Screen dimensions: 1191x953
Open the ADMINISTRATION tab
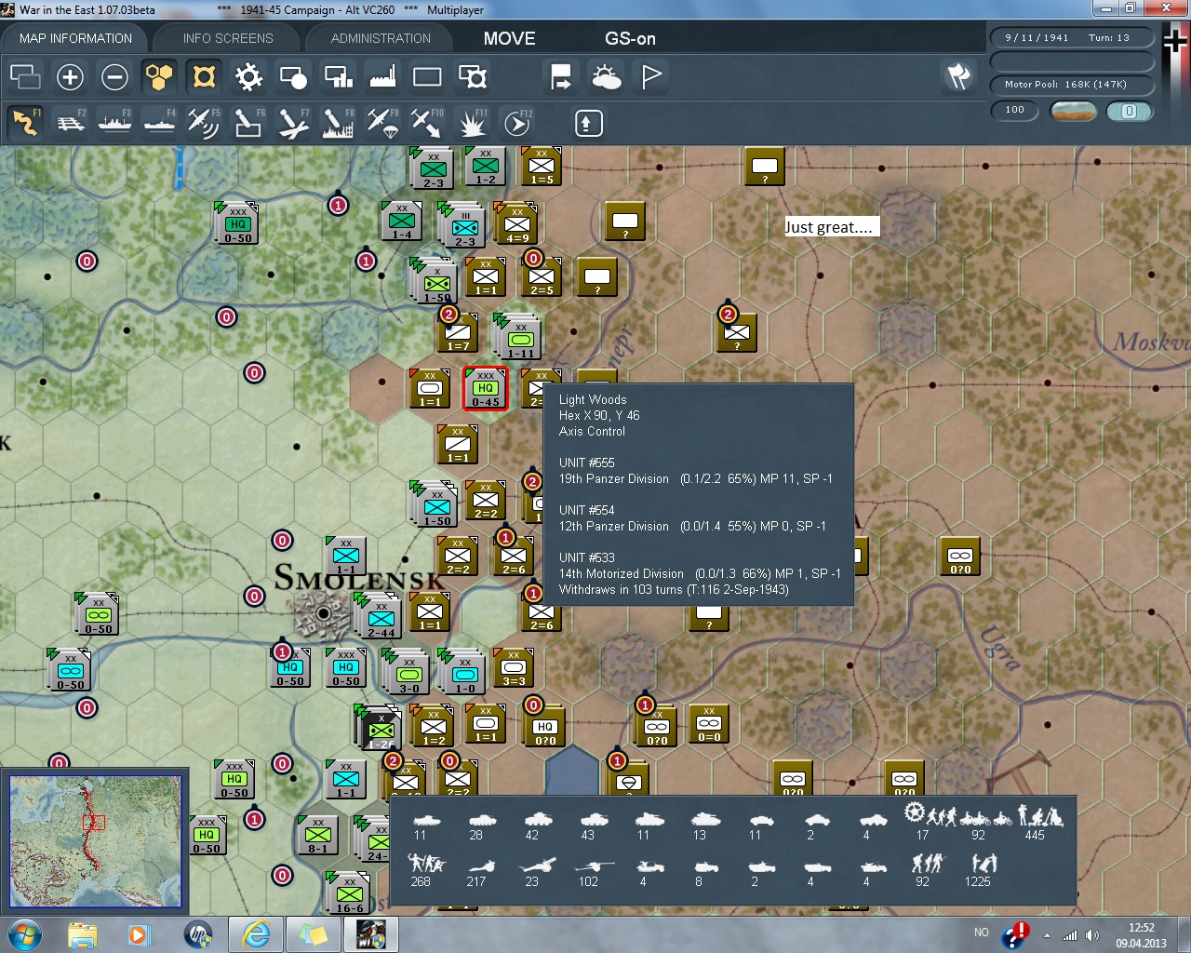[381, 38]
